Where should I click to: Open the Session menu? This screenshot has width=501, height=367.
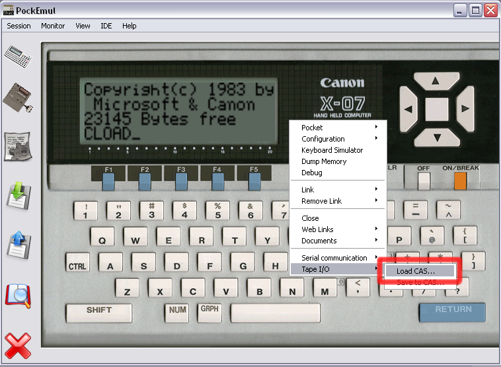[x=19, y=26]
